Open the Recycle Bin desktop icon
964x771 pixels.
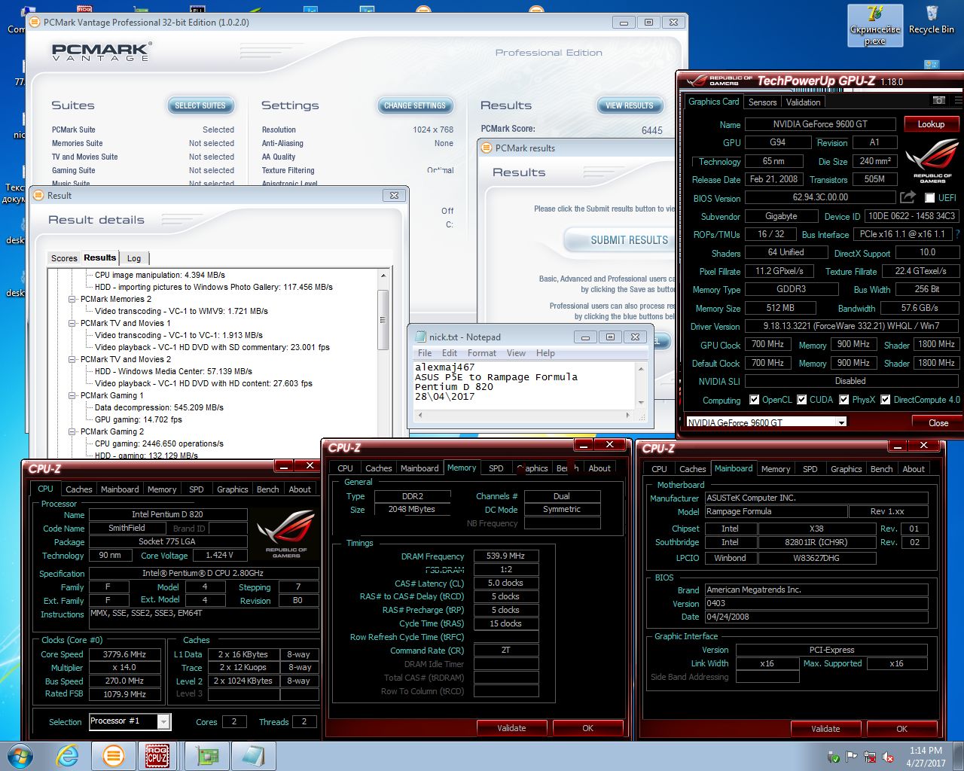tap(932, 20)
